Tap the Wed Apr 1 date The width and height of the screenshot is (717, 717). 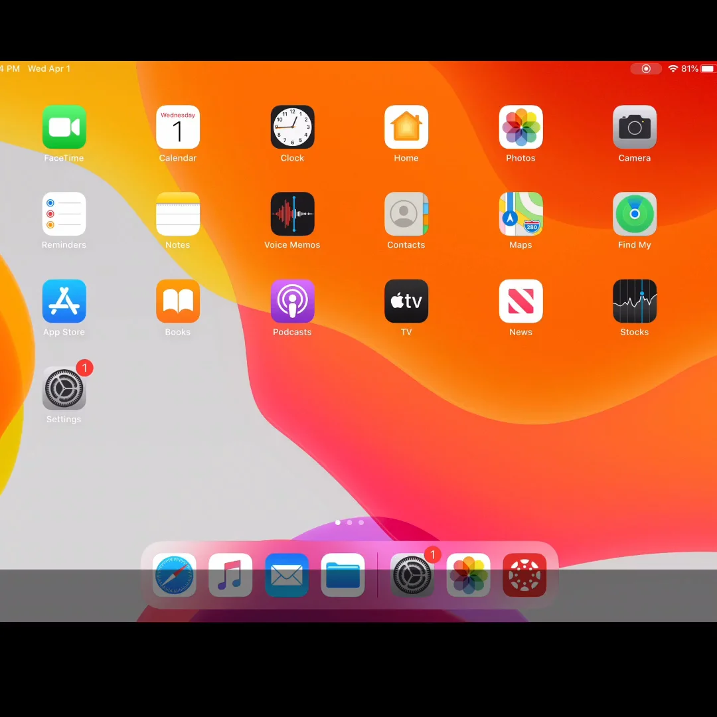[49, 68]
